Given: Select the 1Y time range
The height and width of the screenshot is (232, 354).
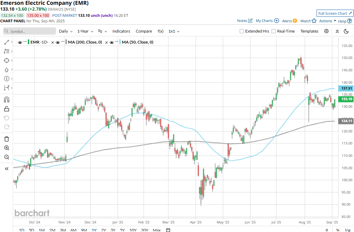Looking at the screenshot, I should tap(94, 230).
